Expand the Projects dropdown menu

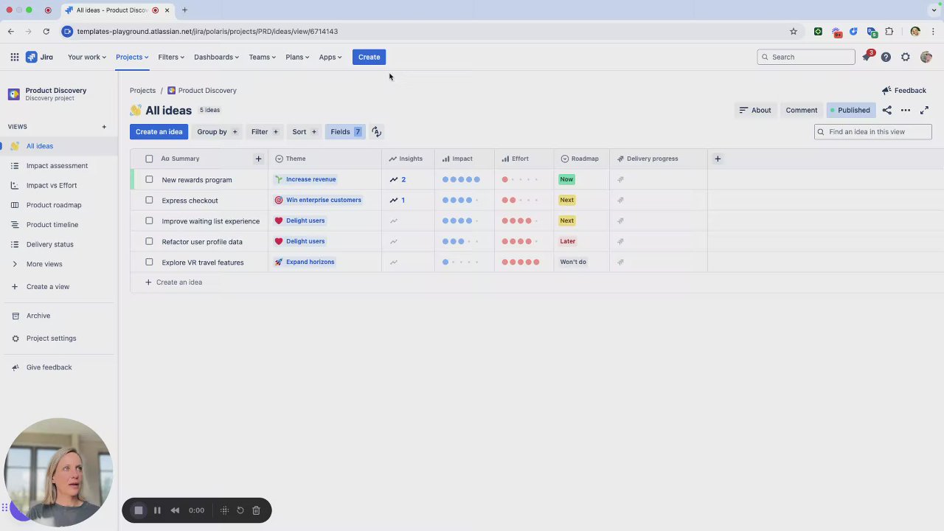132,57
